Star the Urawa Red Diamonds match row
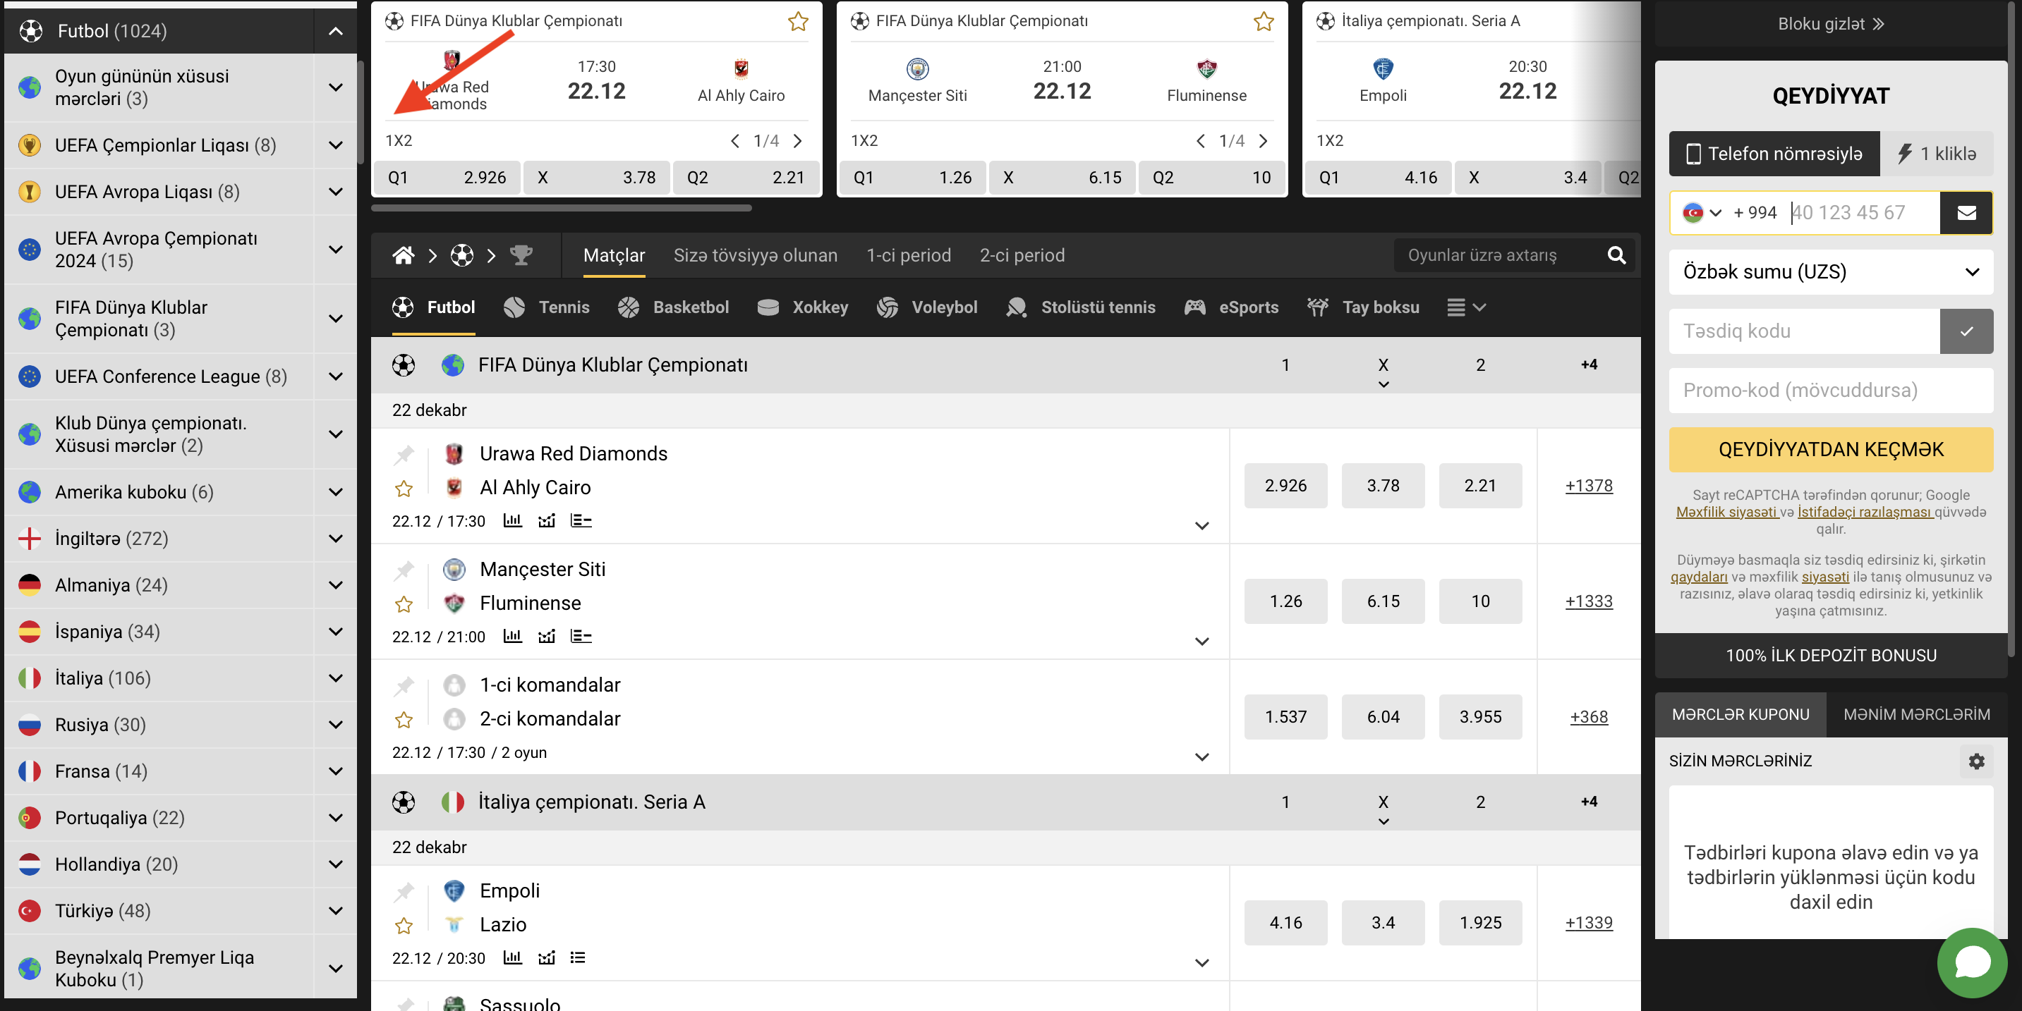 coord(404,489)
